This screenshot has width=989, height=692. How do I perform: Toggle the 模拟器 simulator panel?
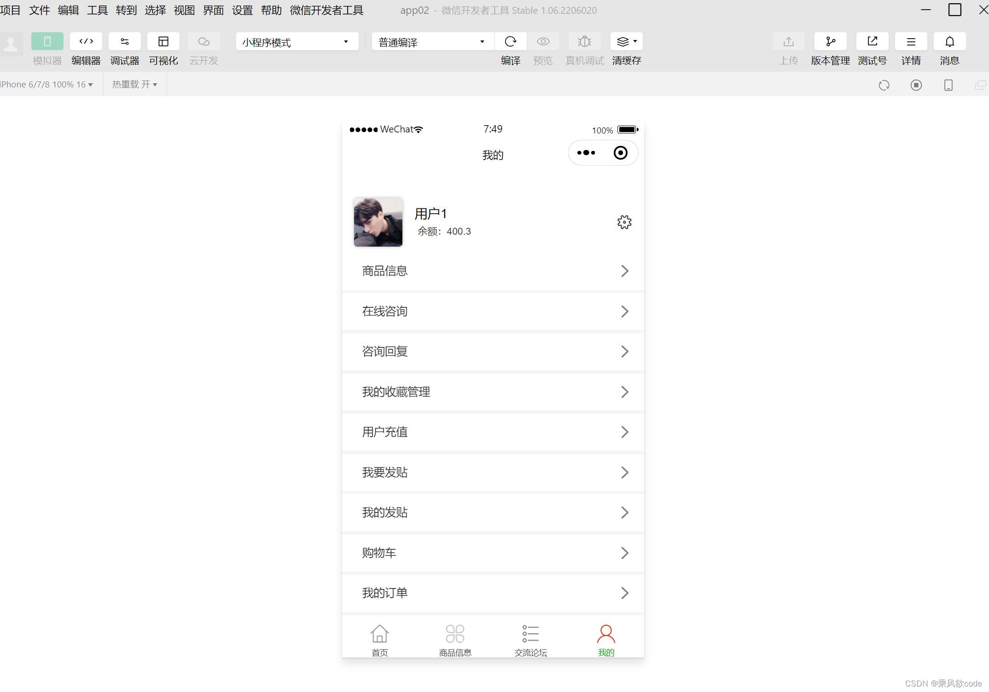[x=47, y=41]
